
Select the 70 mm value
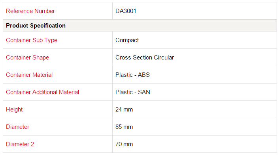[124, 144]
